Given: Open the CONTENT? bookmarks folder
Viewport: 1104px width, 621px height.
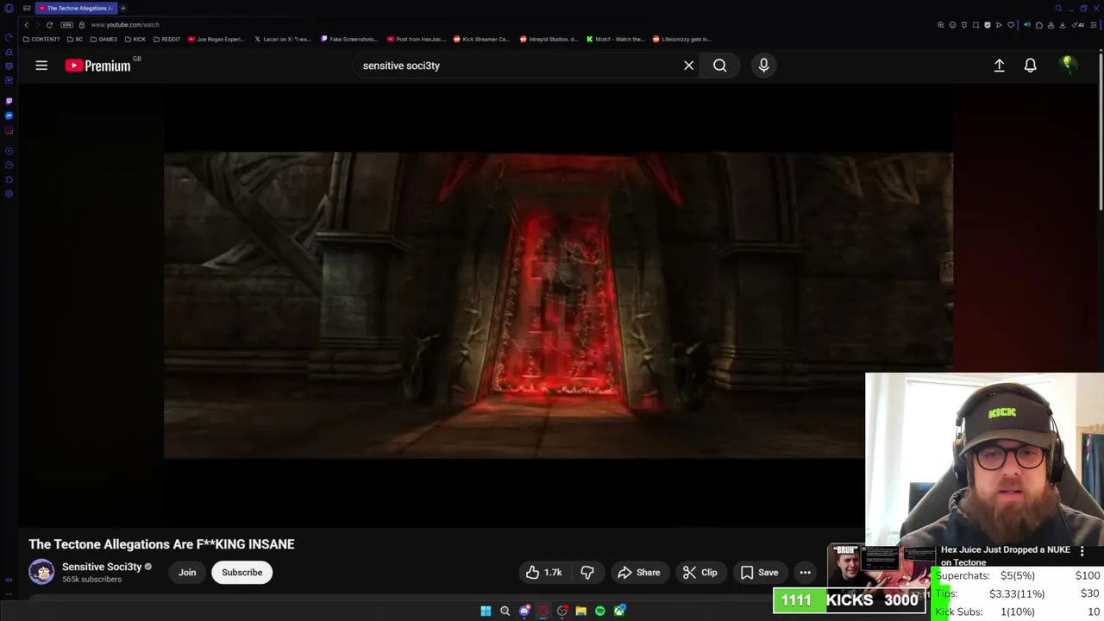Looking at the screenshot, I should (x=41, y=39).
